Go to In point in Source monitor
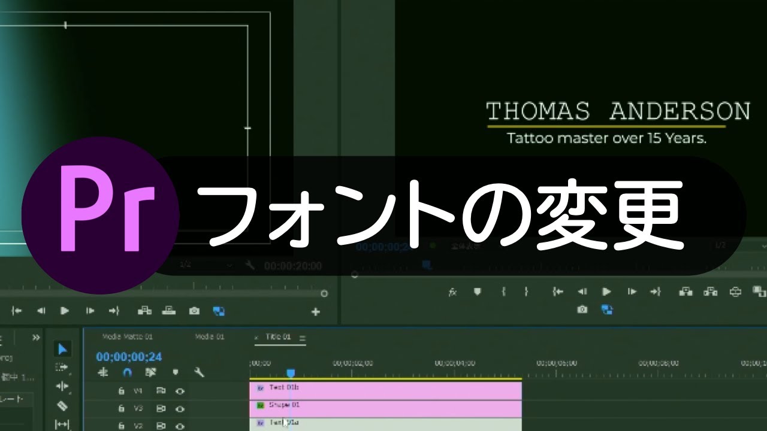Viewport: 767px width, 431px height. 17,311
